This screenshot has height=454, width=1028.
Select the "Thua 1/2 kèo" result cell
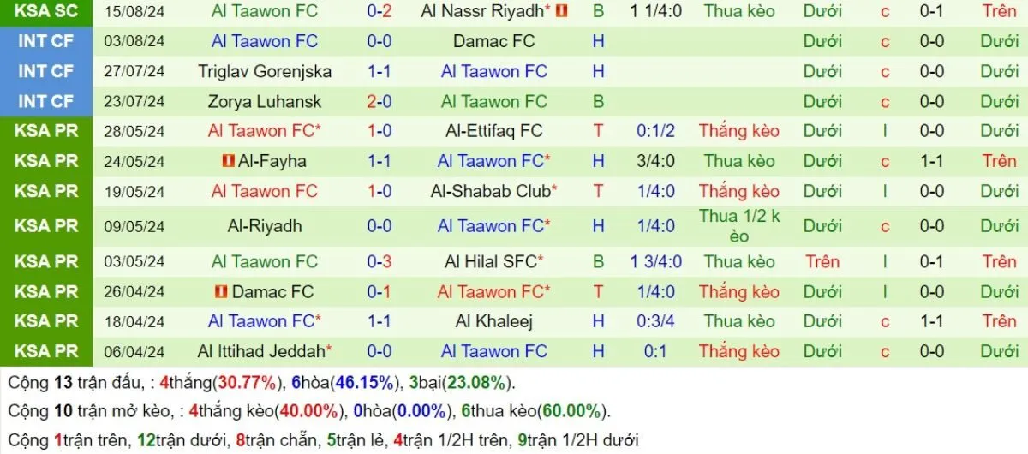click(739, 226)
